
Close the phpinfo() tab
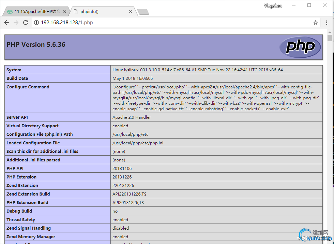pyautogui.click(x=130, y=12)
